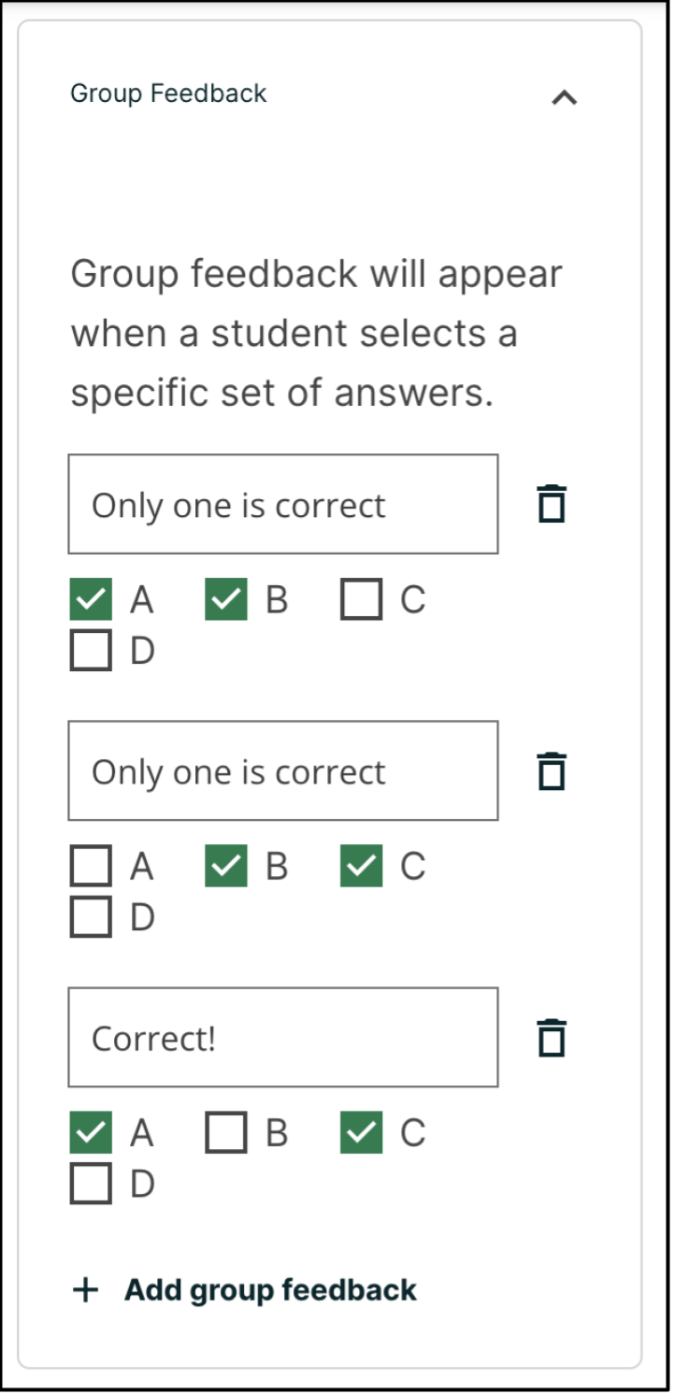Check answer C in first feedback group
Image resolution: width=674 pixels, height=1394 pixels.
(x=362, y=599)
